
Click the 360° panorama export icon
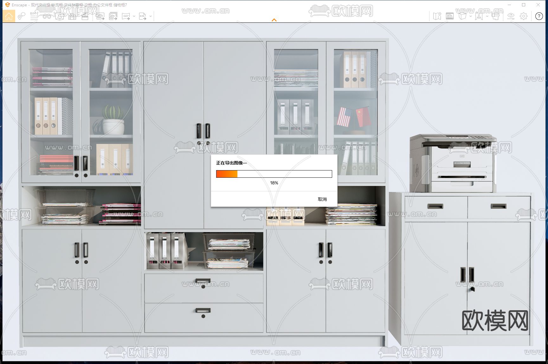126,16
